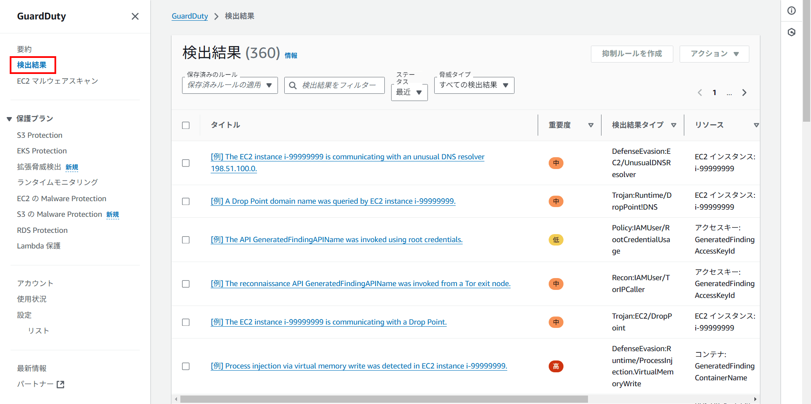The image size is (811, 404).
Task: Check the Tor exit node finding row
Action: 186,284
